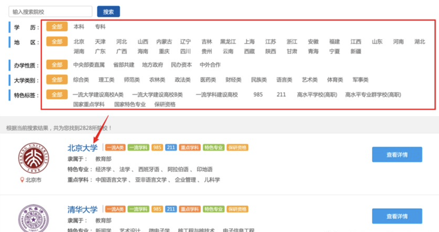Click 985 in the 特色标签 filter row
The image size is (439, 232).
coord(258,95)
